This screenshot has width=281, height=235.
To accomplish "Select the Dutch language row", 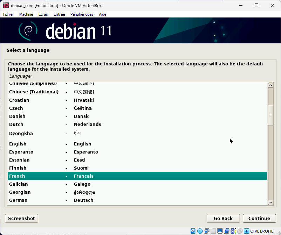I will pyautogui.click(x=137, y=124).
